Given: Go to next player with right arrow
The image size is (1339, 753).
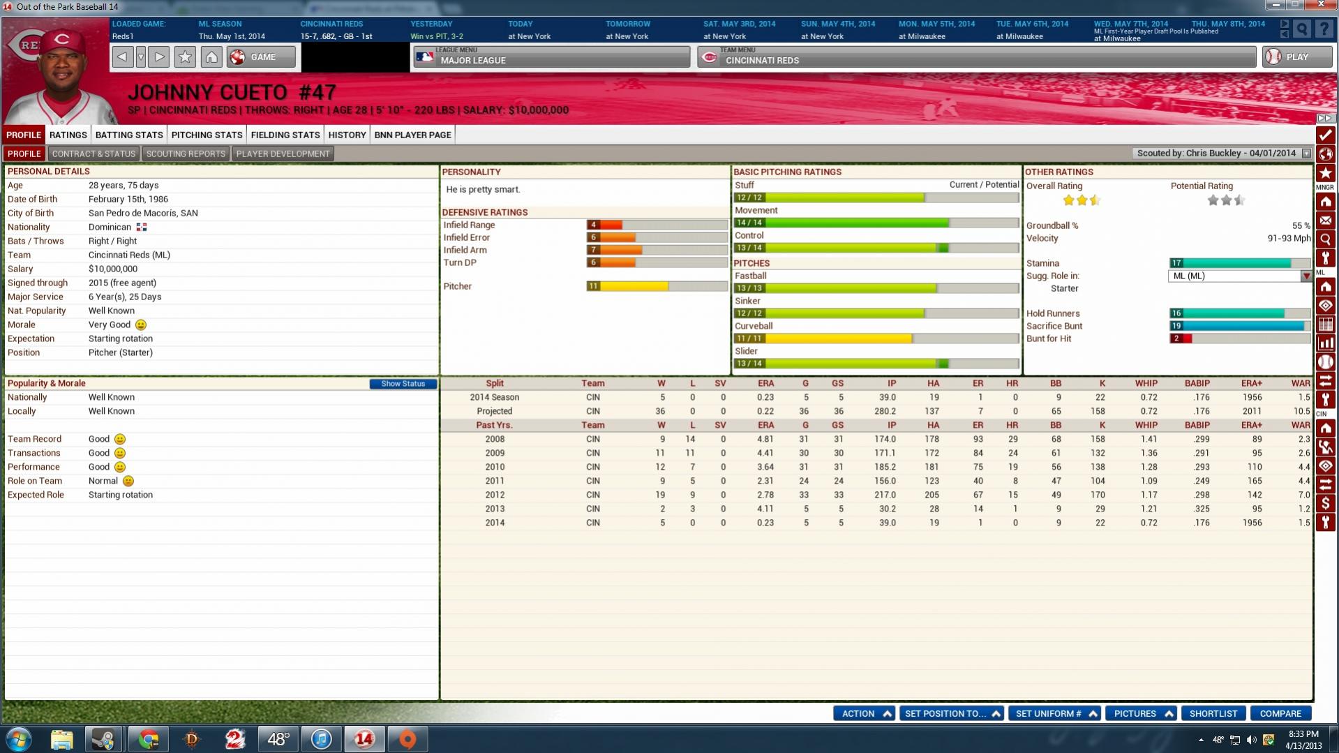Looking at the screenshot, I should (x=159, y=57).
